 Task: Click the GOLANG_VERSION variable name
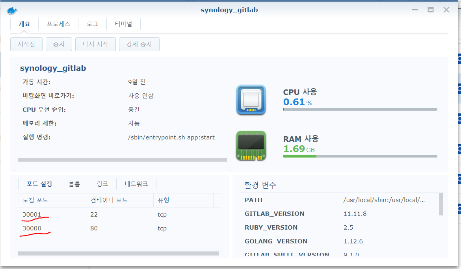(x=276, y=241)
